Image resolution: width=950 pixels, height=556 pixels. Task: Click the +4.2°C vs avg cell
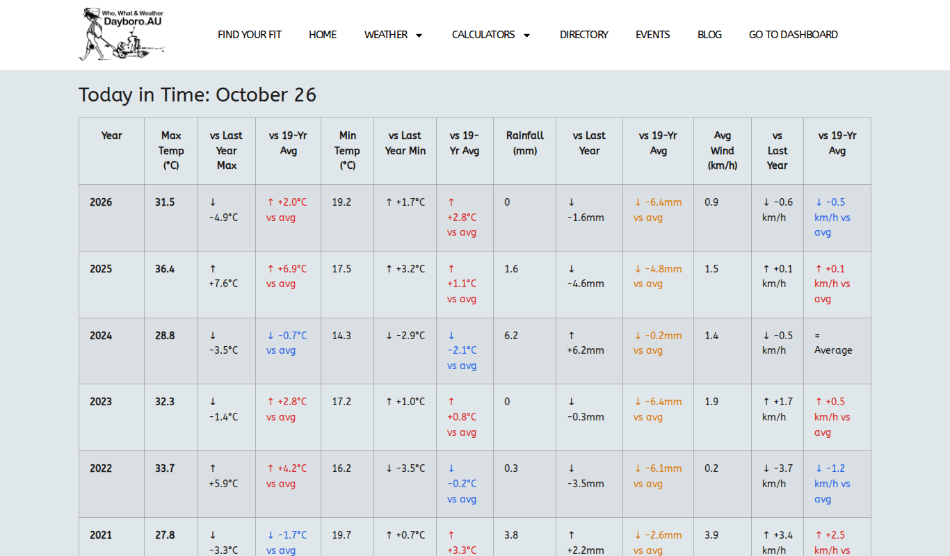point(289,484)
